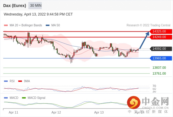Click the 30 MIN timeframe button

[35, 6]
